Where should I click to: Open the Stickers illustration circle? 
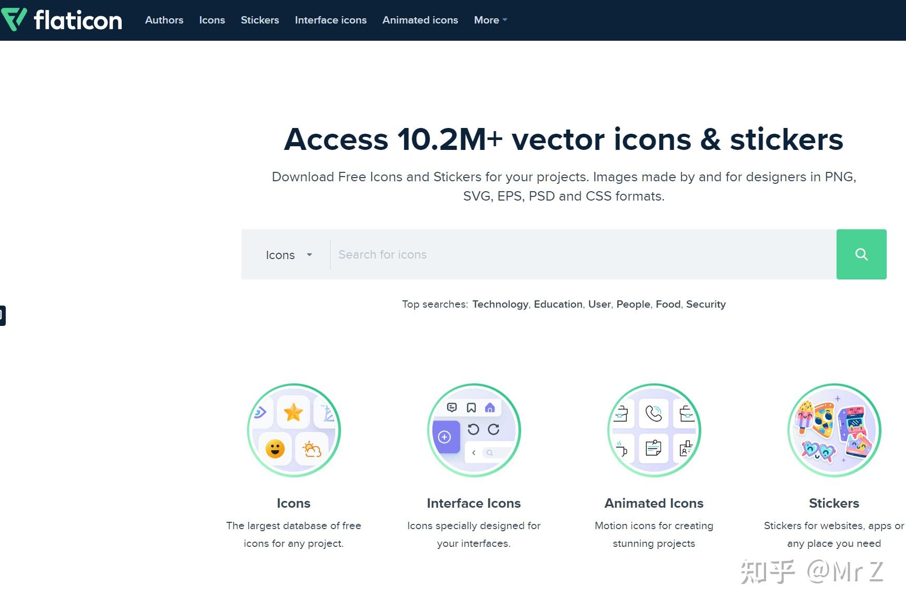coord(833,430)
